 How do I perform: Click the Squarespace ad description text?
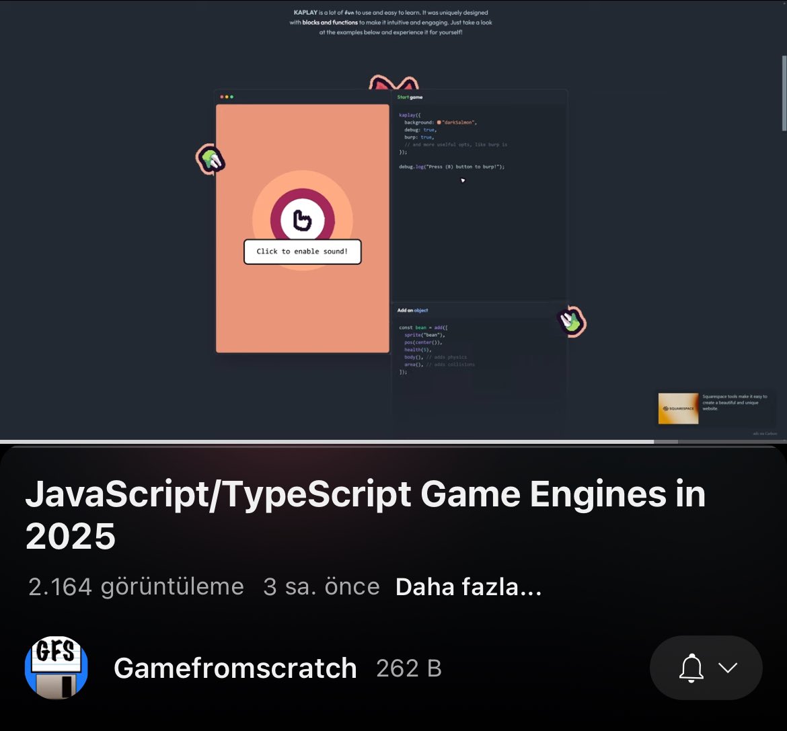(735, 402)
